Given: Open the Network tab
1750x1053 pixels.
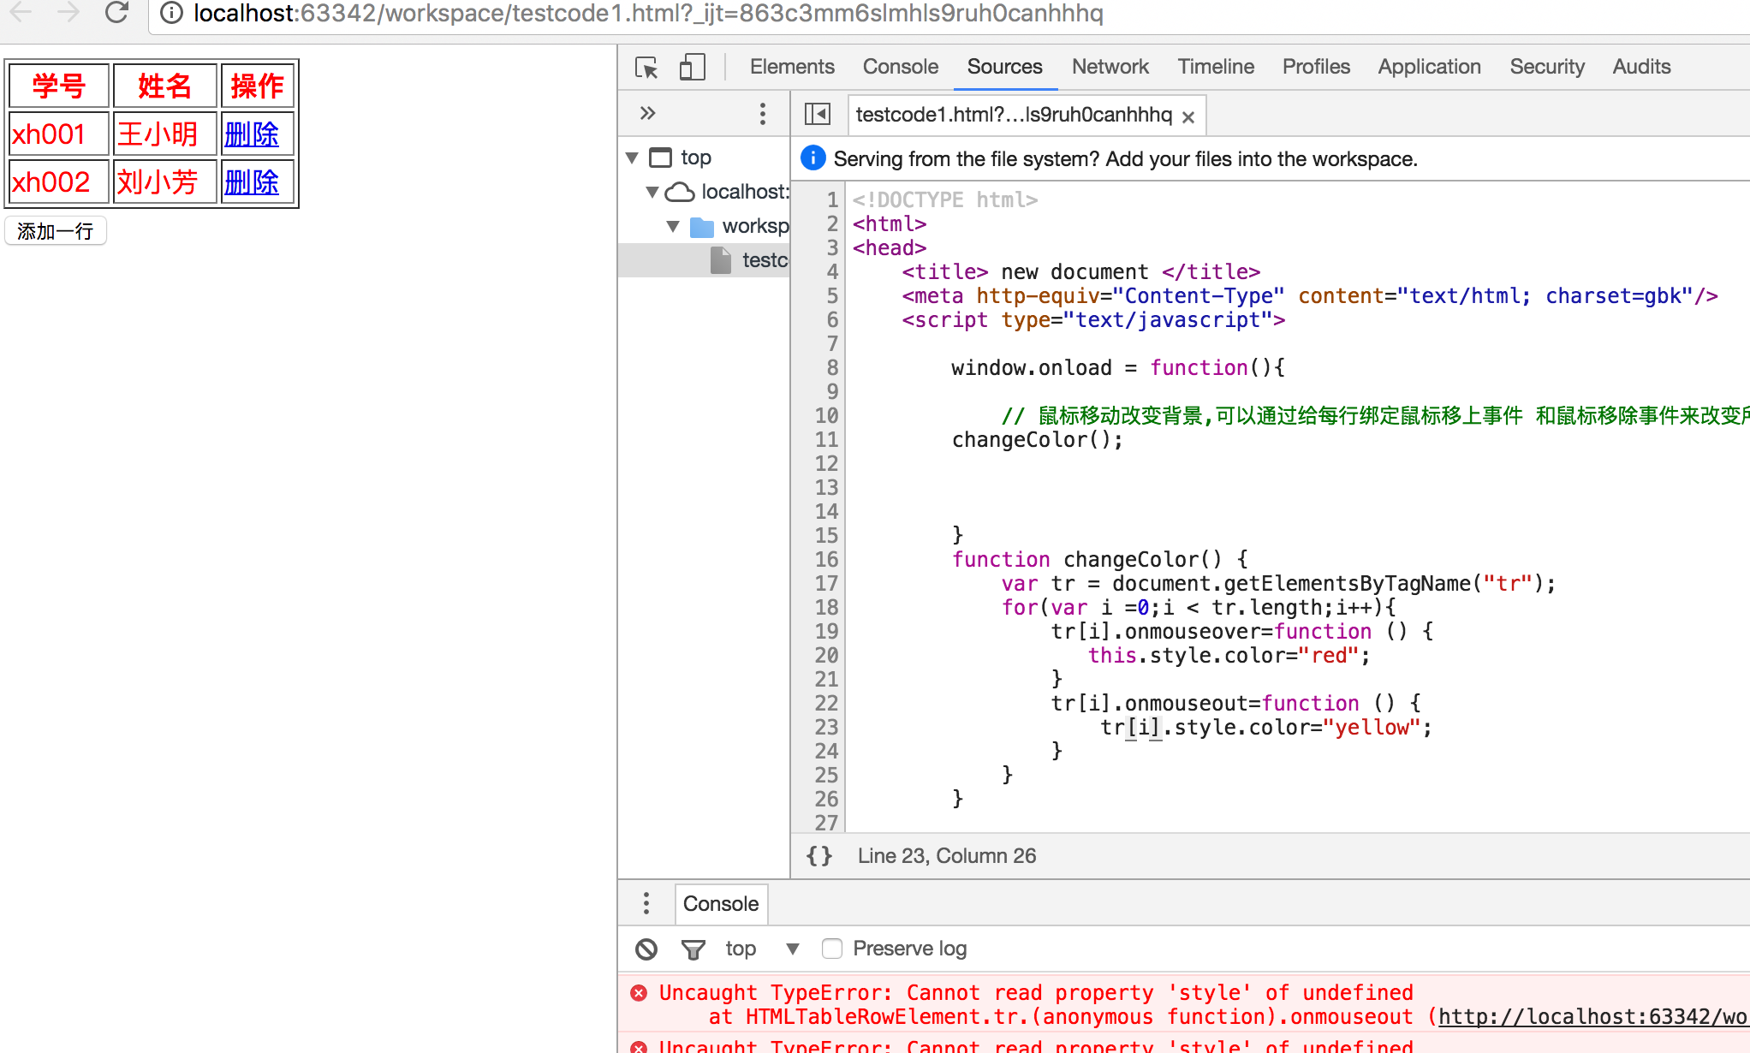Looking at the screenshot, I should coord(1110,67).
